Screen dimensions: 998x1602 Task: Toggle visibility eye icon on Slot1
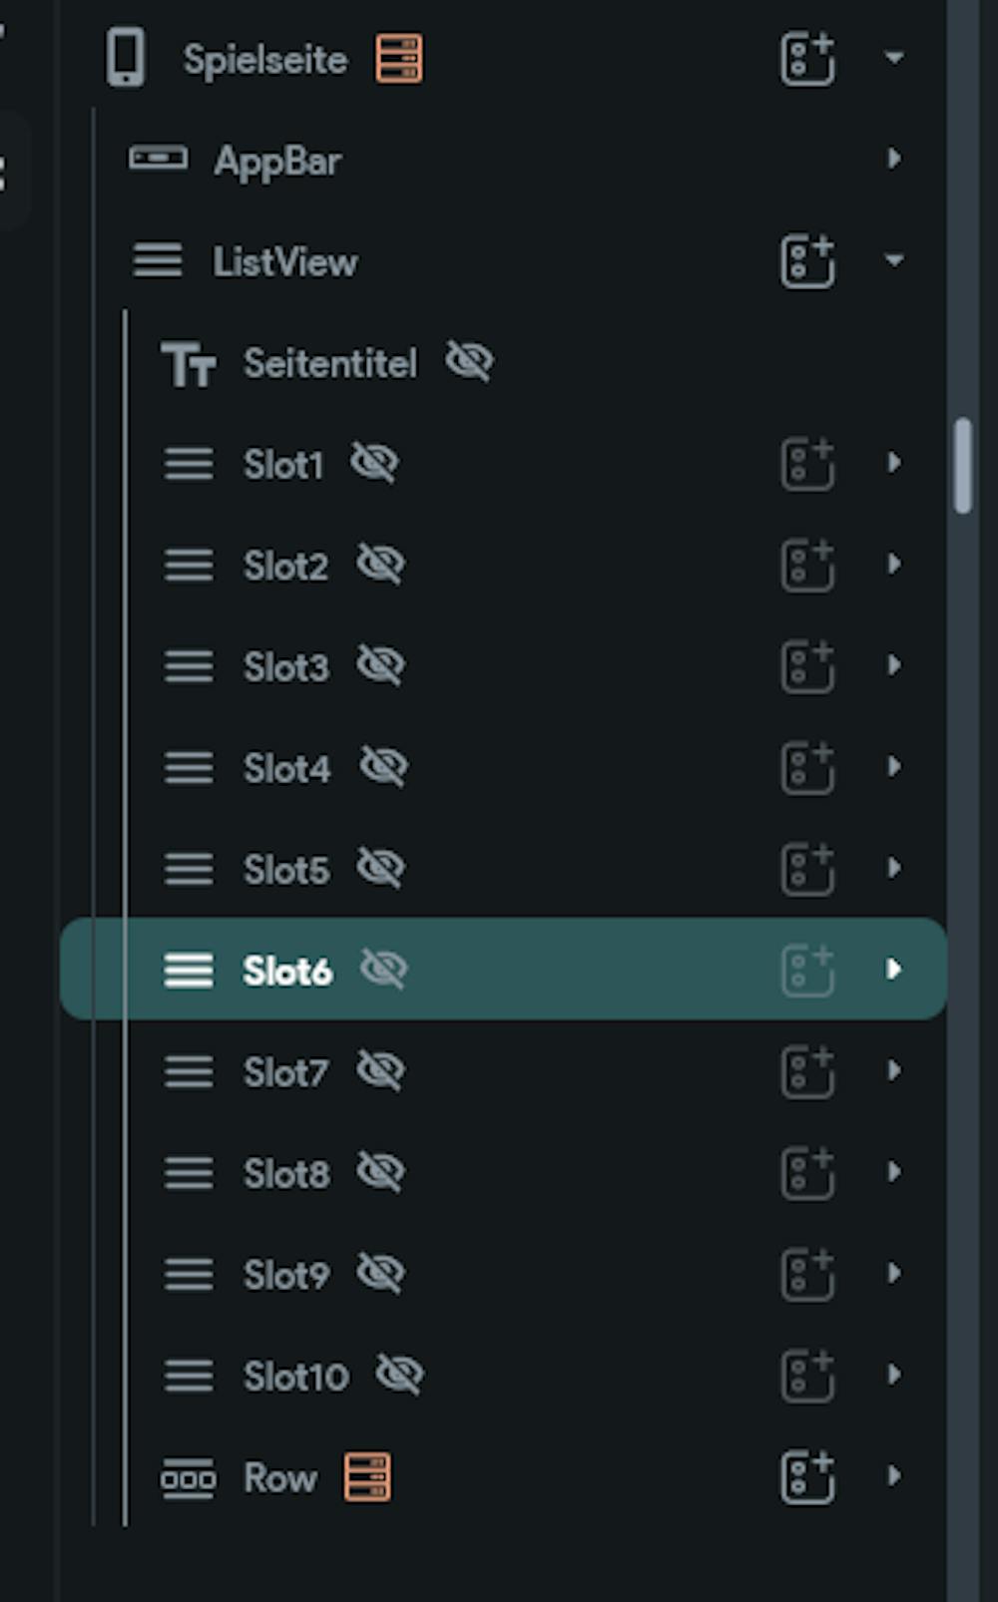374,463
